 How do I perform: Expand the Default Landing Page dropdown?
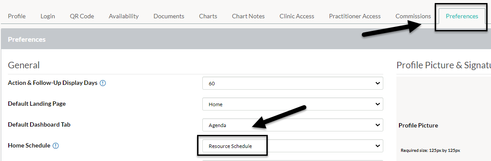293,104
